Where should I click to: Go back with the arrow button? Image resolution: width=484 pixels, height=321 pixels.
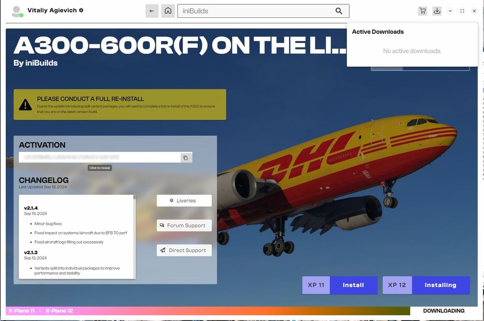coord(152,11)
